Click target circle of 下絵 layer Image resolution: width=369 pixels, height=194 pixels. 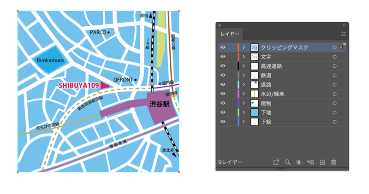(x=334, y=122)
